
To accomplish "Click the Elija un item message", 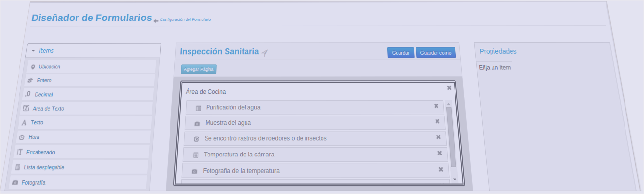I will [x=495, y=68].
